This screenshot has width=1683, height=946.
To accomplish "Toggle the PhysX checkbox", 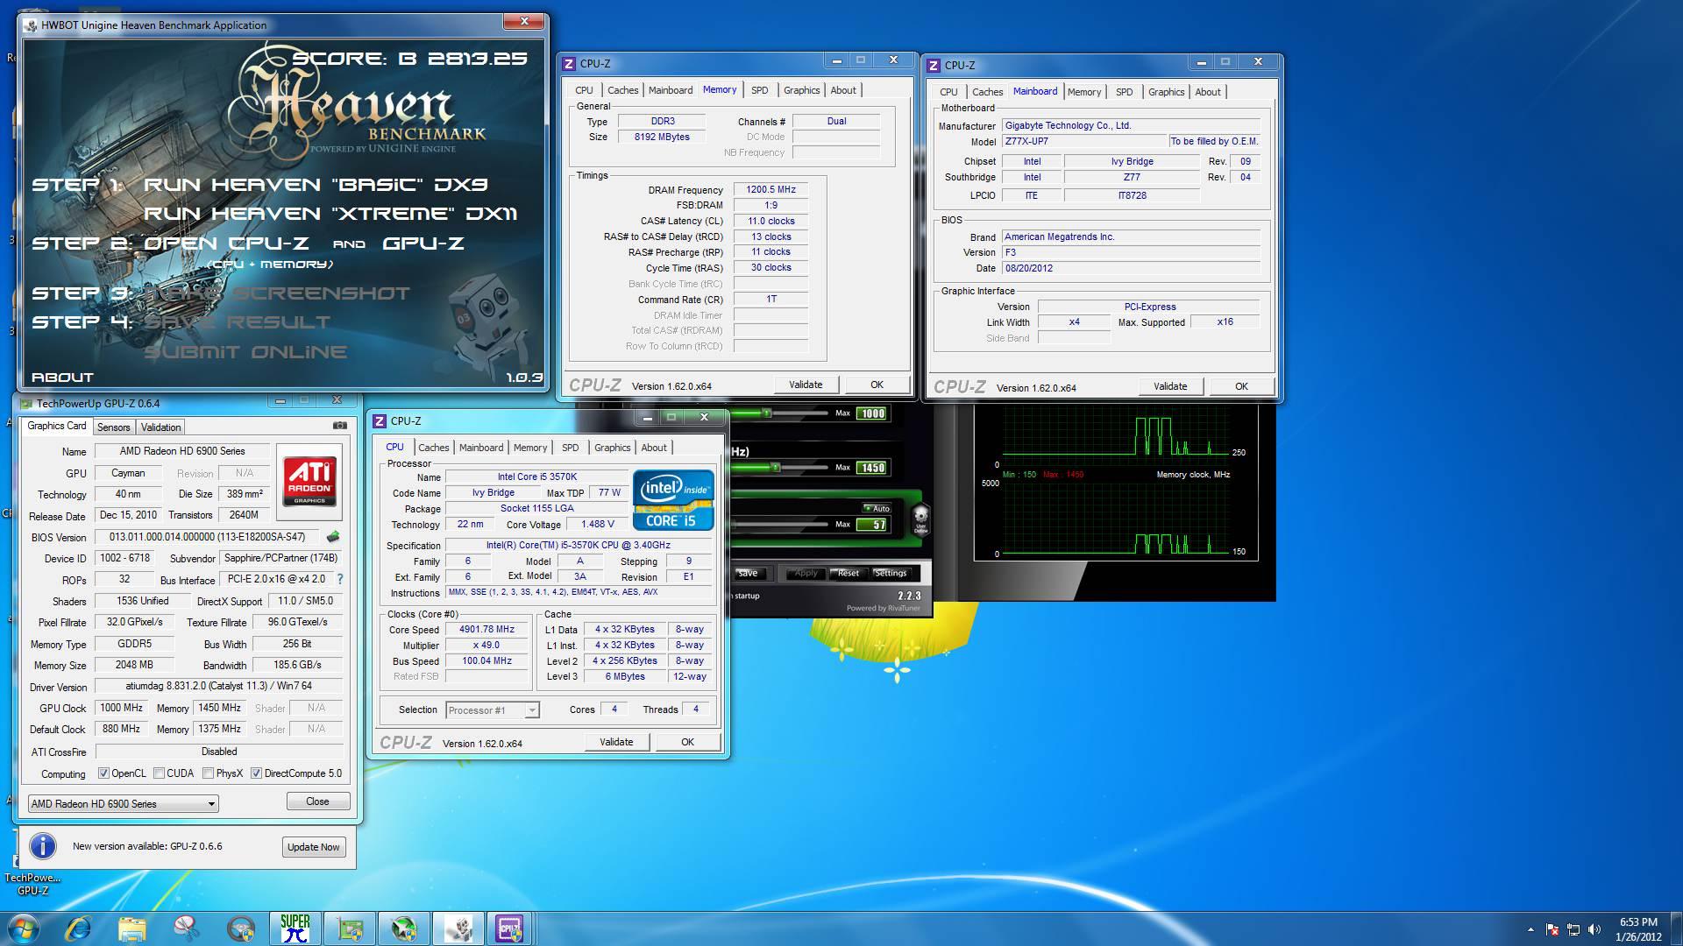I will click(208, 773).
